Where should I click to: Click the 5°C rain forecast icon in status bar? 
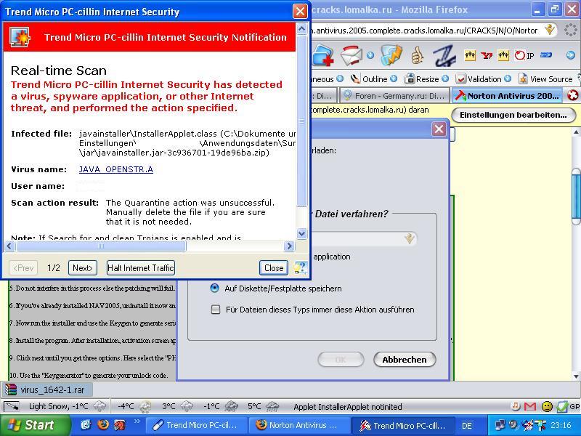point(272,407)
